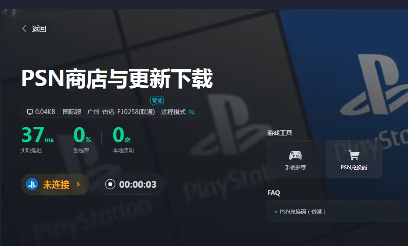Click the shopping cart icon
Image resolution: width=408 pixels, height=246 pixels.
[354, 155]
